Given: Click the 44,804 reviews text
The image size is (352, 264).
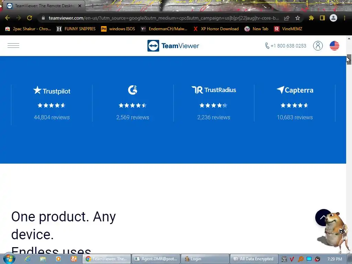Looking at the screenshot, I should pos(52,117).
